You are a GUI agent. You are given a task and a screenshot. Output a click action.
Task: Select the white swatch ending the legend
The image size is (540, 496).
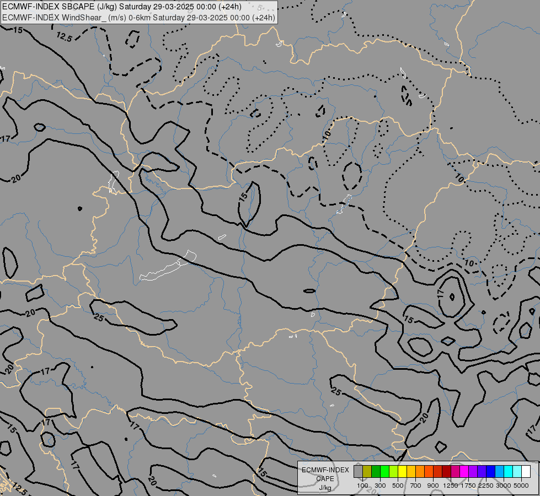(526, 471)
